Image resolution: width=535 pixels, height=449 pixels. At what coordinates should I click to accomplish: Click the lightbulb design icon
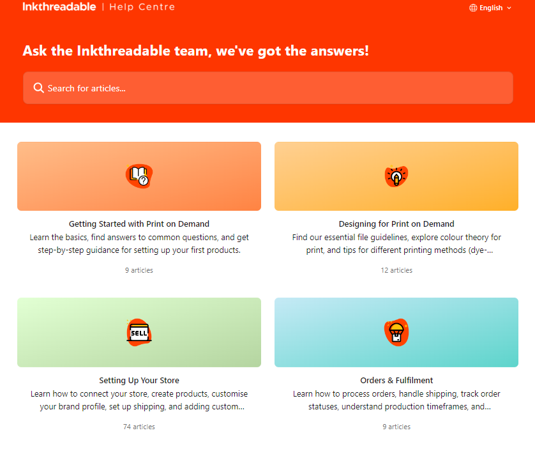[396, 176]
